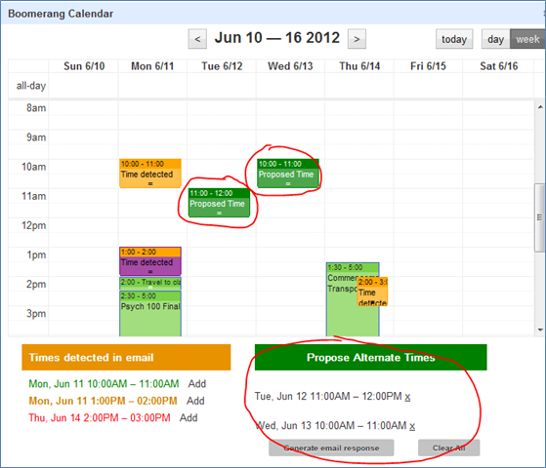Open Psych 100 Final event
546x468 pixels.
click(150, 314)
